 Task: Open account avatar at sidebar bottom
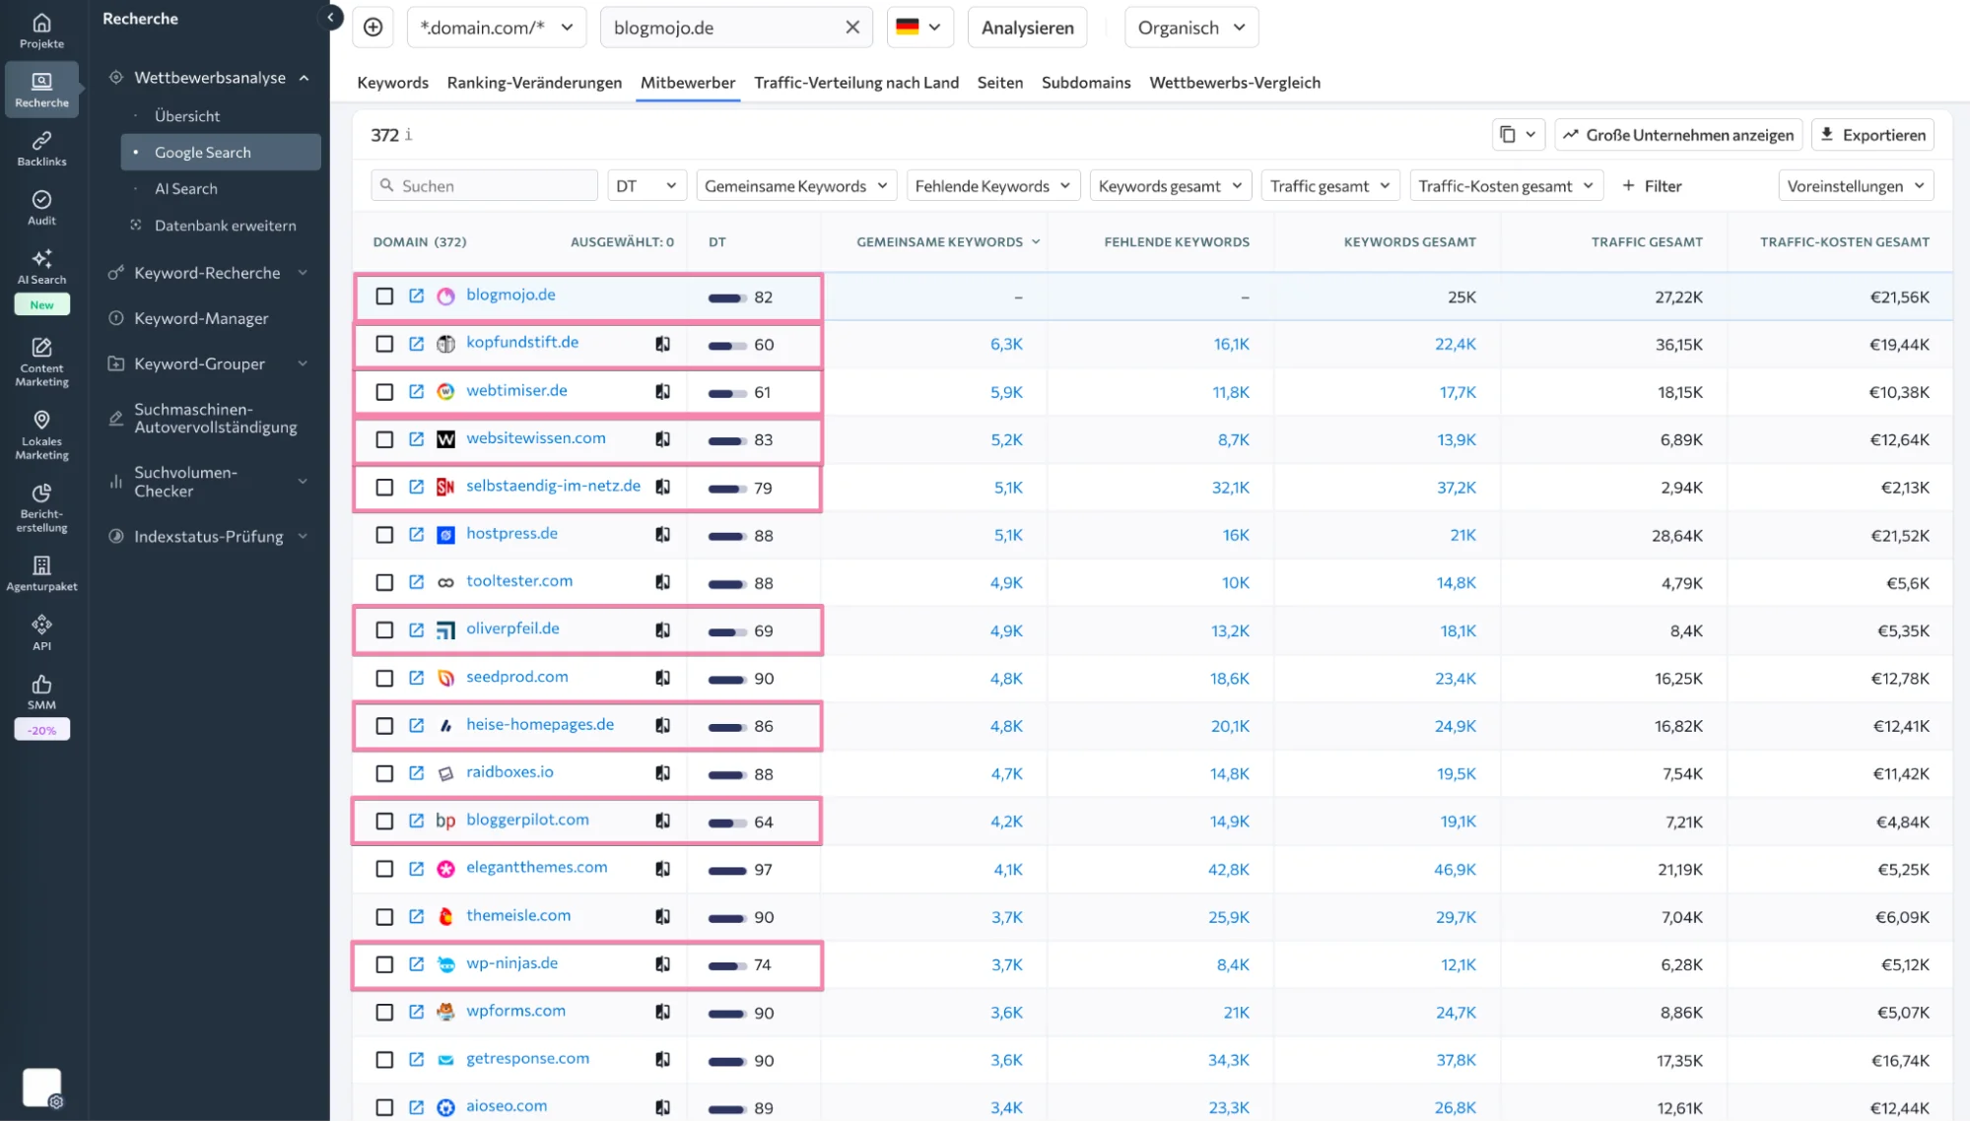(41, 1088)
